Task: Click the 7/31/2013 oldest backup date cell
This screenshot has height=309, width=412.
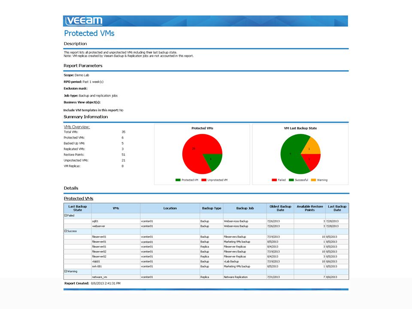Action: coord(280,277)
